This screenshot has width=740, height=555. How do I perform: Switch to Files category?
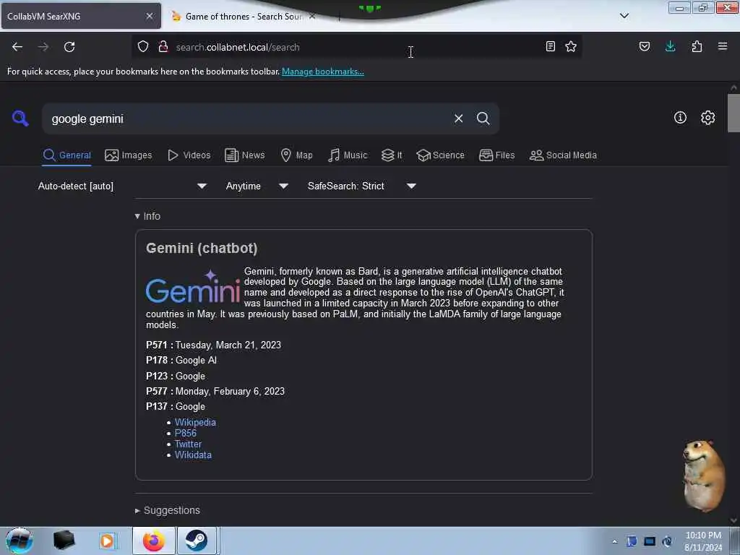496,155
